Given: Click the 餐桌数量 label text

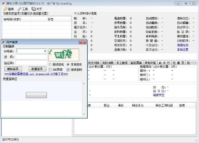Looking at the screenshot, I should (120, 18).
